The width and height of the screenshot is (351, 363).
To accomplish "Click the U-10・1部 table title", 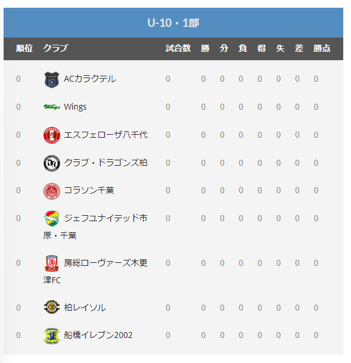I will 173,23.
